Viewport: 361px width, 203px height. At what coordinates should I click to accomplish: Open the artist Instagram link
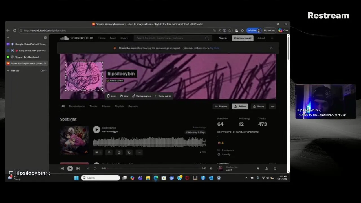pos(226,150)
